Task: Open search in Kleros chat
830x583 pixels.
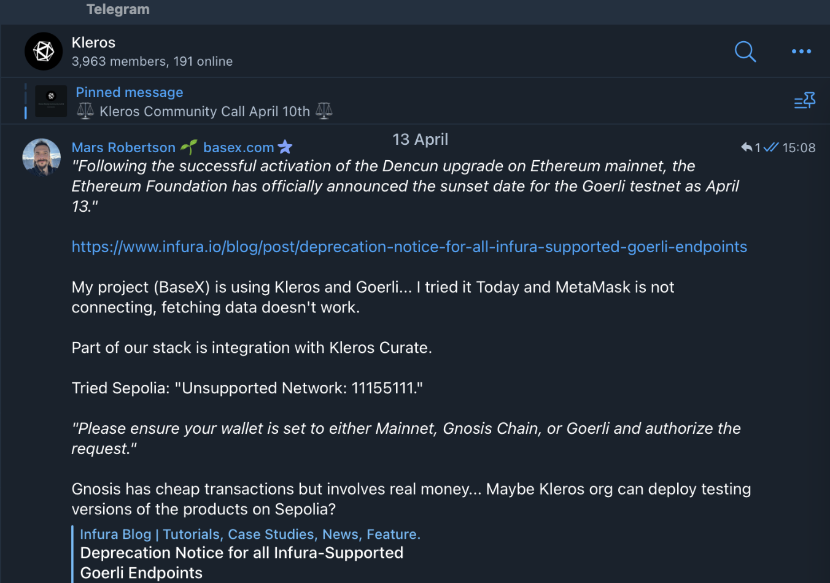Action: point(745,52)
